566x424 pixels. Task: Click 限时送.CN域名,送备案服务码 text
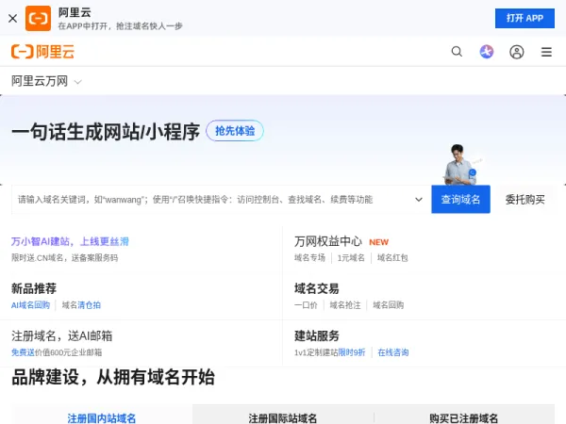[x=64, y=258]
